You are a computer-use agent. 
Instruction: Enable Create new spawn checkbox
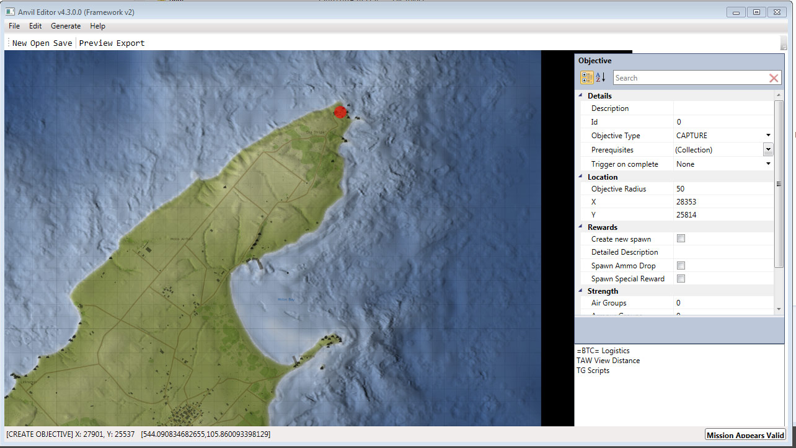coord(681,239)
